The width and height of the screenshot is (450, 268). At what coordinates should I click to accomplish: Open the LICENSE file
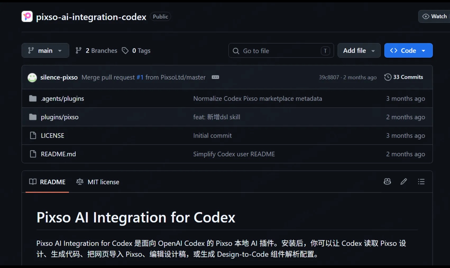point(53,135)
